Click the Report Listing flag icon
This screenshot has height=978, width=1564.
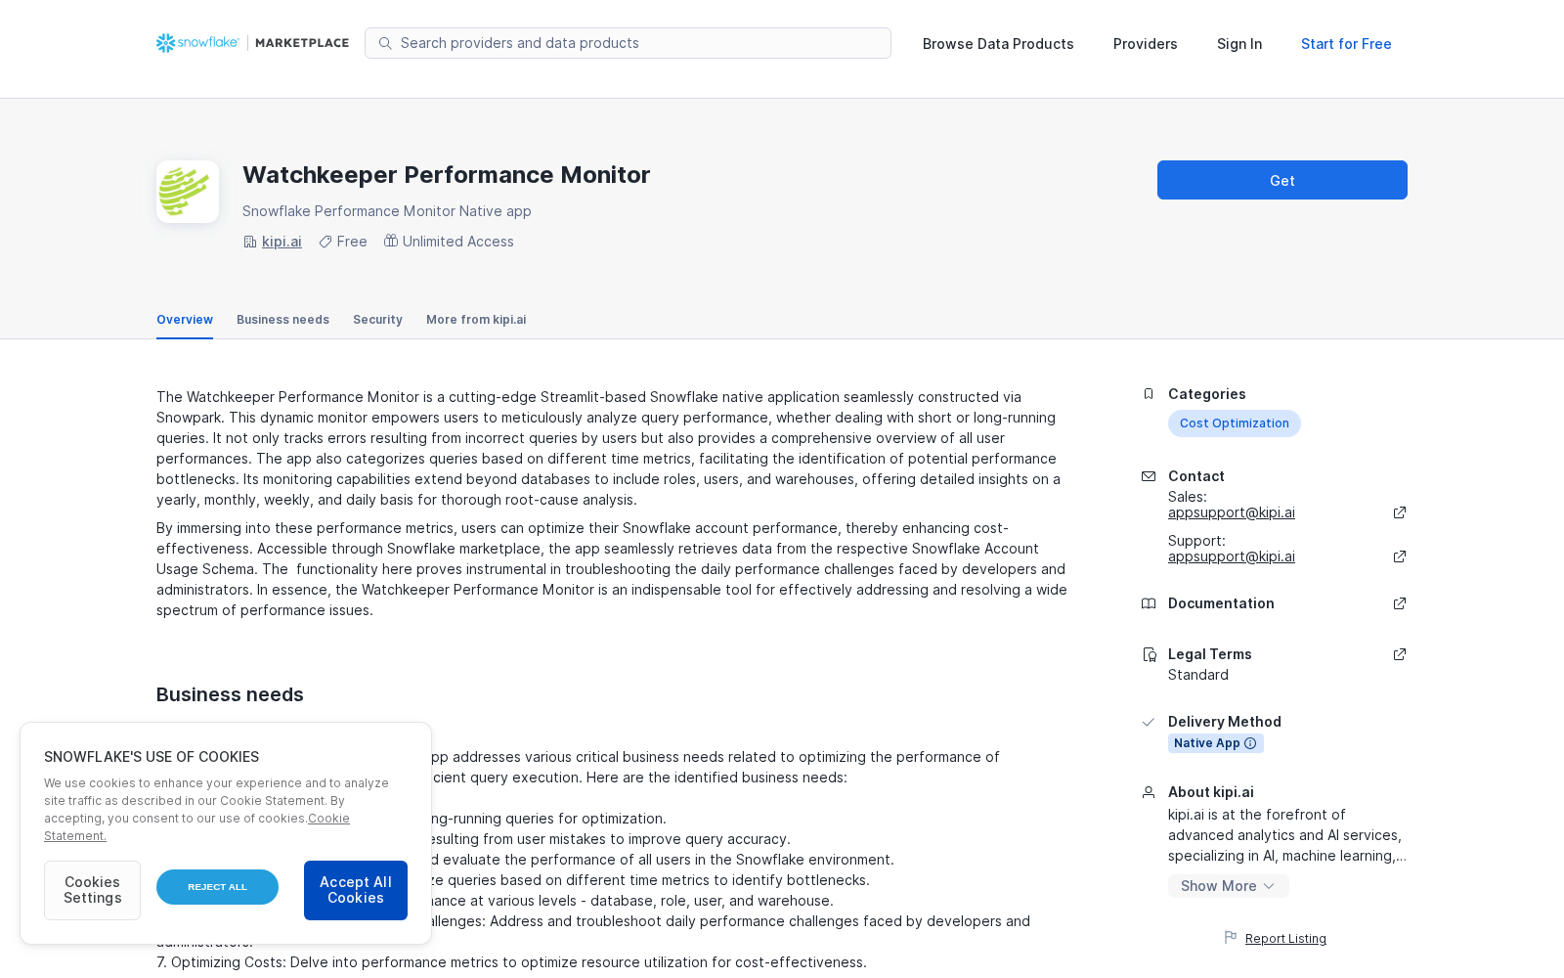(1231, 938)
